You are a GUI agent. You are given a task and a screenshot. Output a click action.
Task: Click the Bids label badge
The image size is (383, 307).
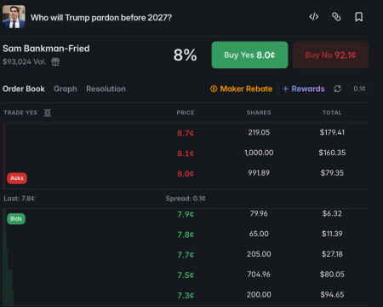[16, 218]
